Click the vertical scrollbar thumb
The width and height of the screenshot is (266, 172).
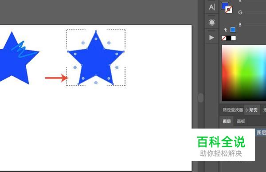pyautogui.click(x=201, y=98)
